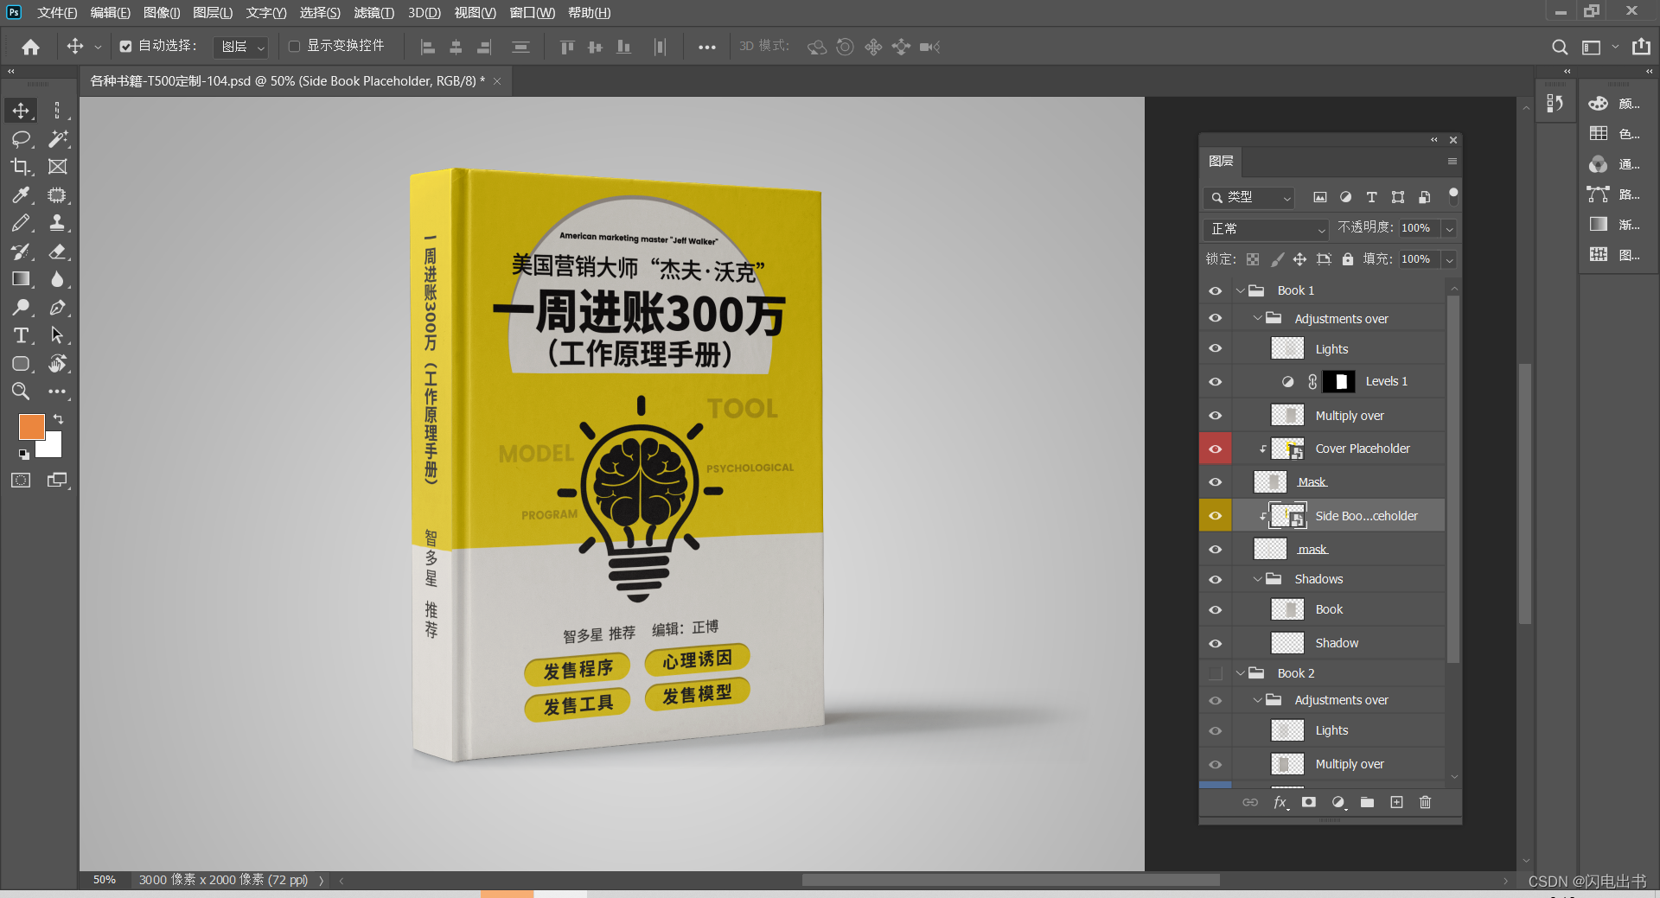The width and height of the screenshot is (1660, 898).
Task: Open the layer filter type dropdown (类型)
Action: click(1248, 198)
